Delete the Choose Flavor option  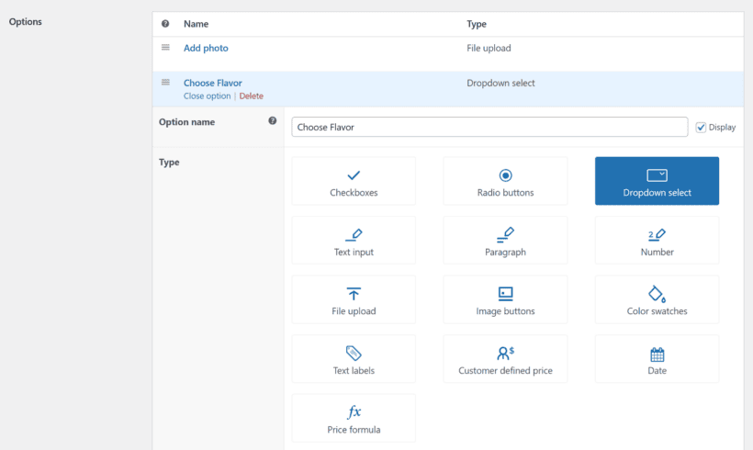(252, 96)
